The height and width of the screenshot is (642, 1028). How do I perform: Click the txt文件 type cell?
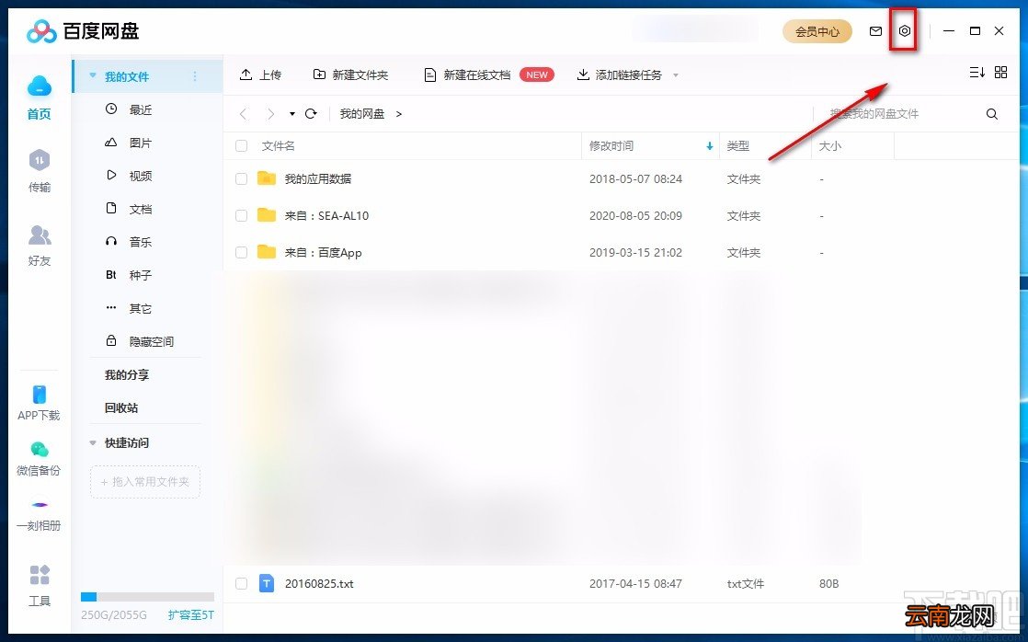click(x=745, y=583)
